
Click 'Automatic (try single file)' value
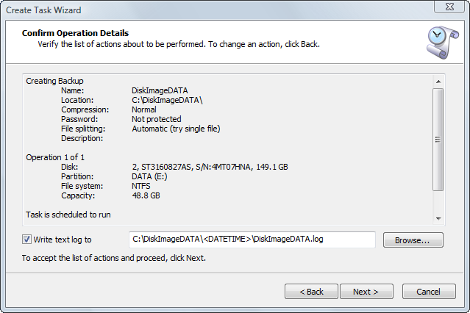(176, 129)
